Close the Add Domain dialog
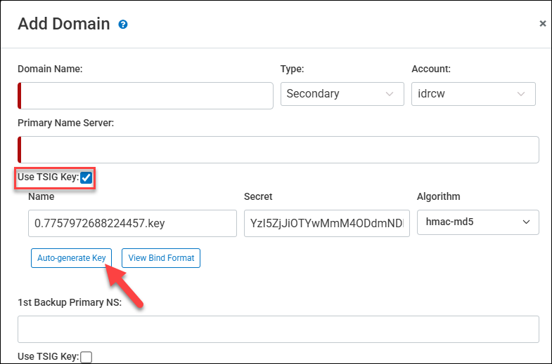This screenshot has width=552, height=364. click(x=542, y=24)
